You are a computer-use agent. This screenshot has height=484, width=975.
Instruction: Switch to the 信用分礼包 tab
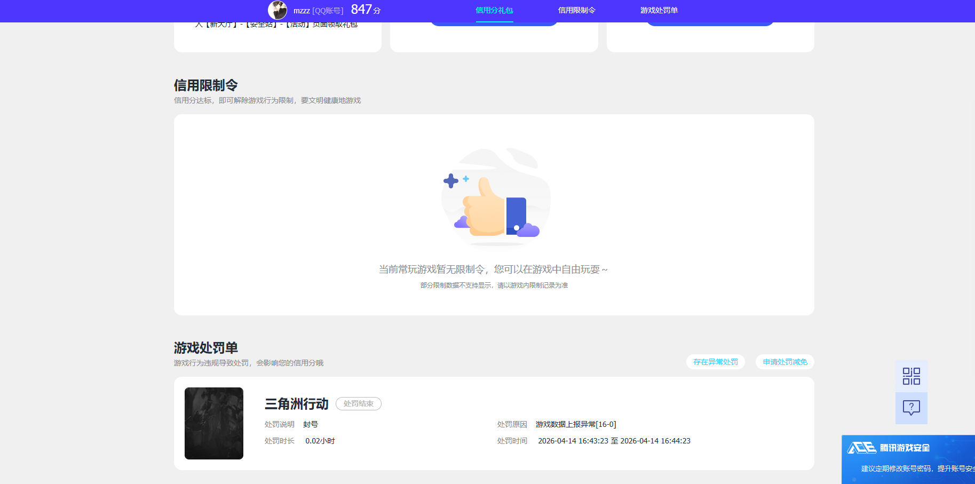pyautogui.click(x=494, y=10)
